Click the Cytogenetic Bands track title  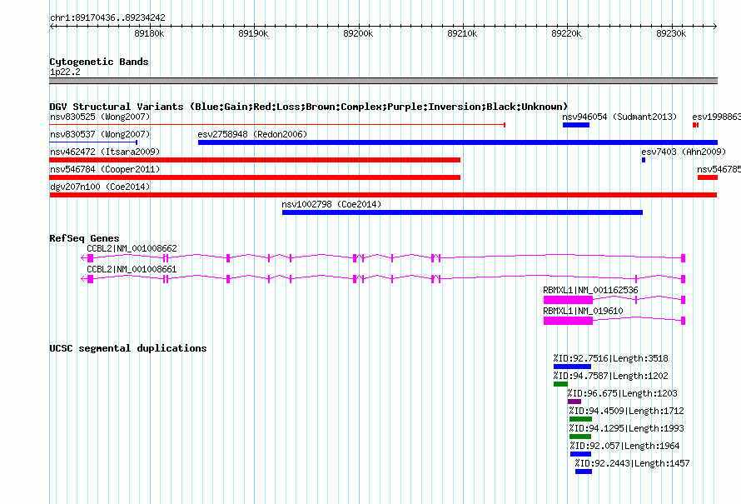point(99,62)
